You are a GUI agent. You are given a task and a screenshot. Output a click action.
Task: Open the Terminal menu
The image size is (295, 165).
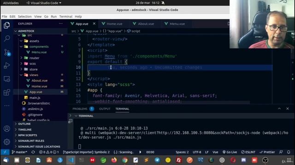[x=65, y=16]
